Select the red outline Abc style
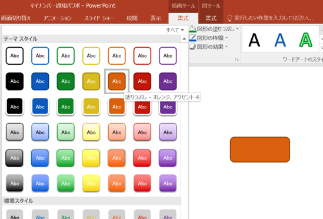 tap(142, 56)
